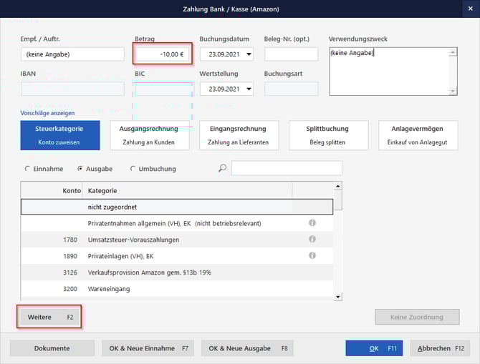Click the info icon for Privatentnahmen allgemein
The height and width of the screenshot is (364, 480).
tap(312, 223)
